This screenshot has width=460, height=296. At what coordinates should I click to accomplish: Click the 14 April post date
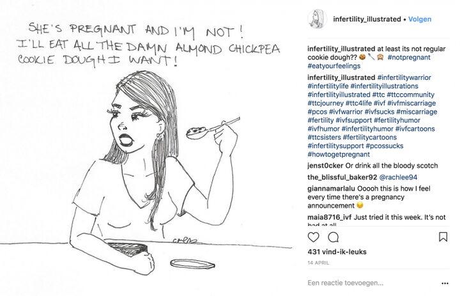click(x=318, y=263)
